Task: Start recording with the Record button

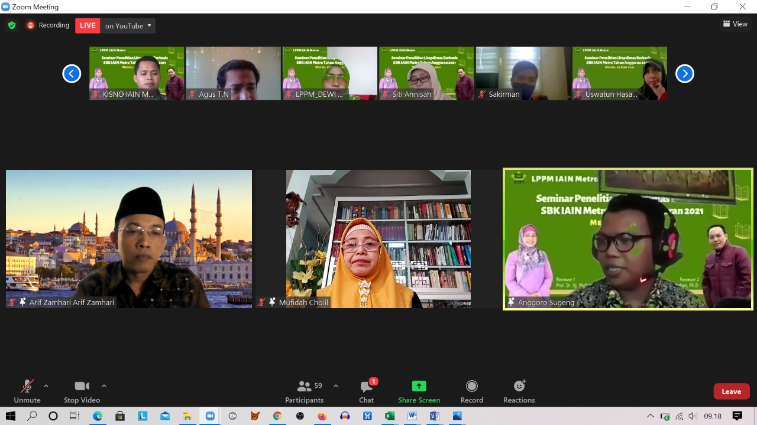Action: click(471, 391)
